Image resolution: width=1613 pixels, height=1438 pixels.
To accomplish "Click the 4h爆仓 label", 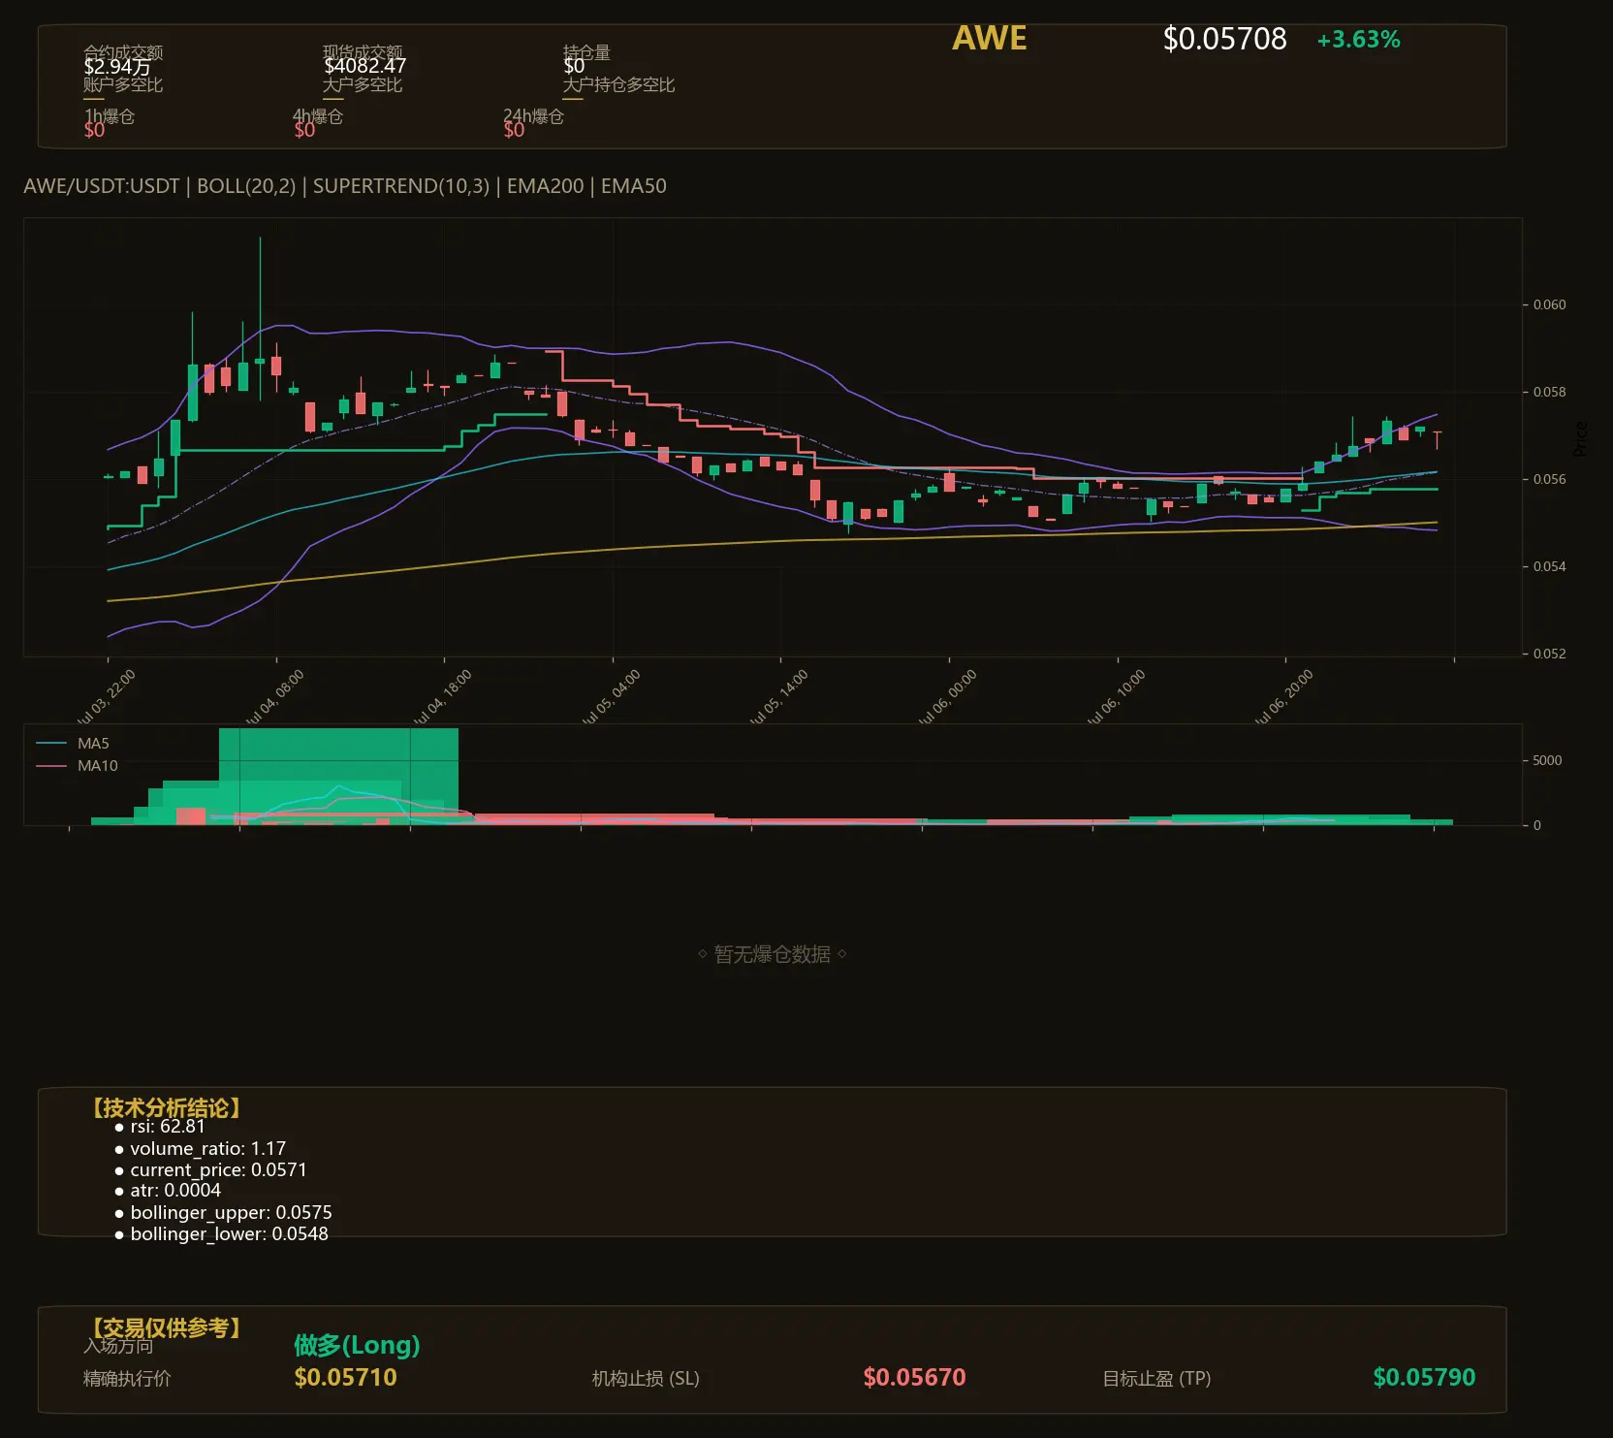I will [x=318, y=115].
